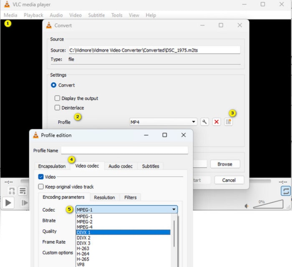
Task: Create a new profile icon
Action: coord(228,122)
